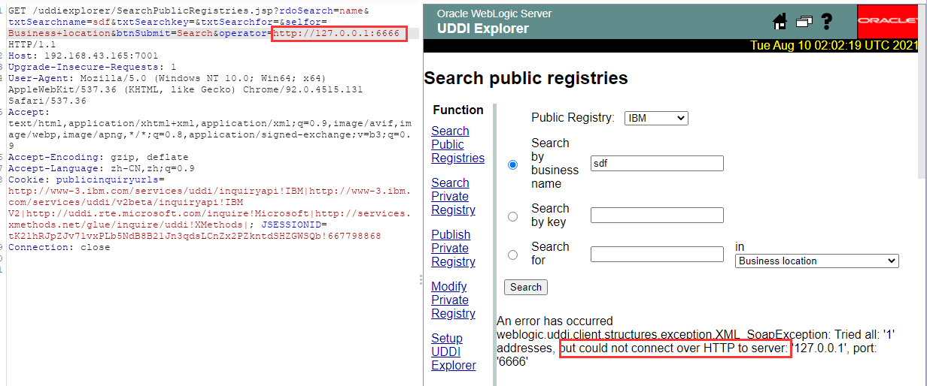Click the 'Search public registries' heading

[526, 78]
